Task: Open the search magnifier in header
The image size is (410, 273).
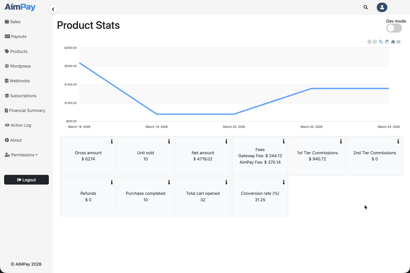Action: tap(366, 7)
